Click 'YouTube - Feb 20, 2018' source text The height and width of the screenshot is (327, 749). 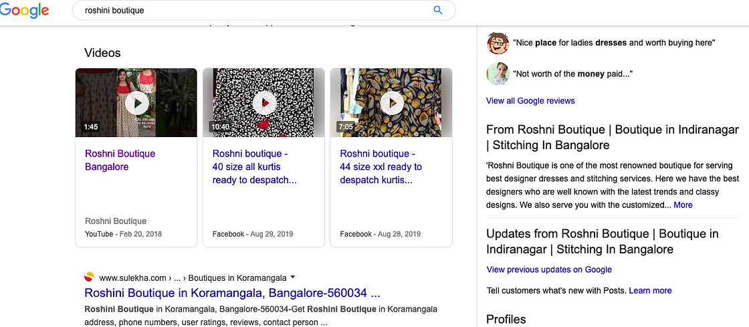123,234
